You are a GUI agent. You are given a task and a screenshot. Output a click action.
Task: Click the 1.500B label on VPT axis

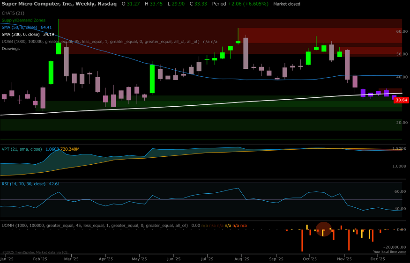click(x=399, y=149)
